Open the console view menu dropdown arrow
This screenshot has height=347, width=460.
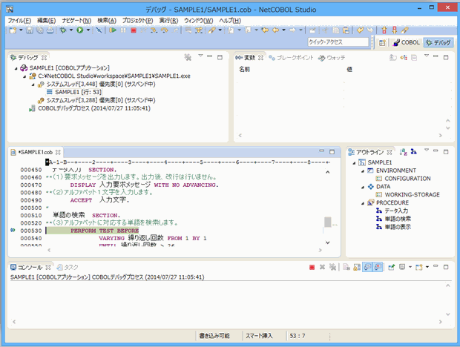pos(427,267)
